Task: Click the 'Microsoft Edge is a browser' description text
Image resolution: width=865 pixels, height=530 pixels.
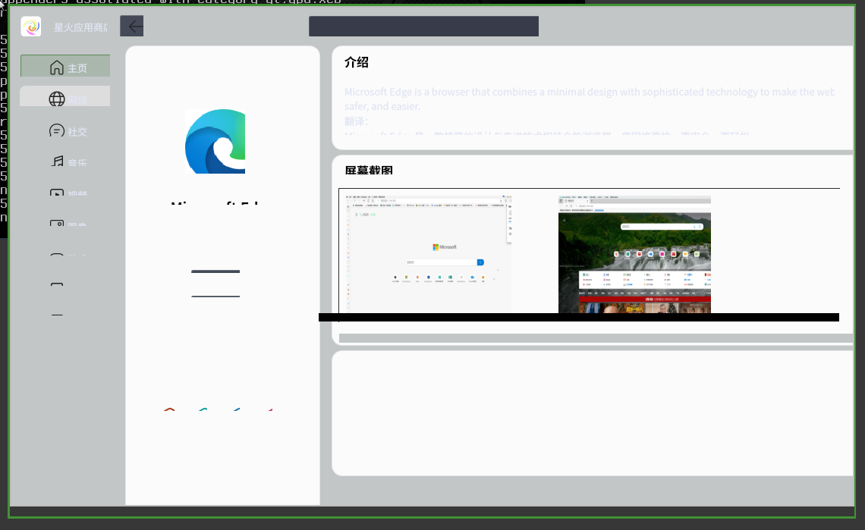Action: pos(589,99)
